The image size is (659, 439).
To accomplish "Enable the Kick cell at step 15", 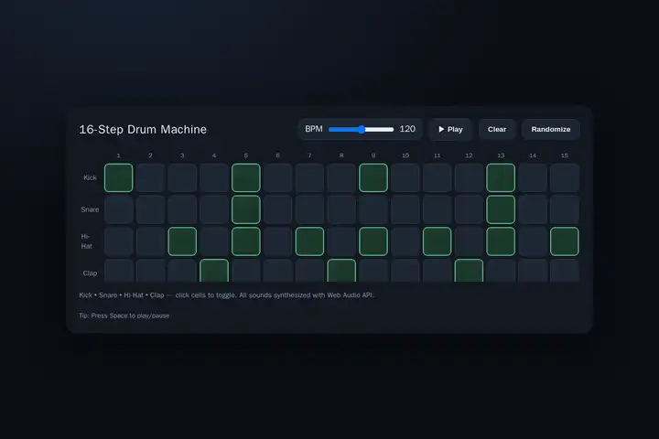I will pos(565,177).
